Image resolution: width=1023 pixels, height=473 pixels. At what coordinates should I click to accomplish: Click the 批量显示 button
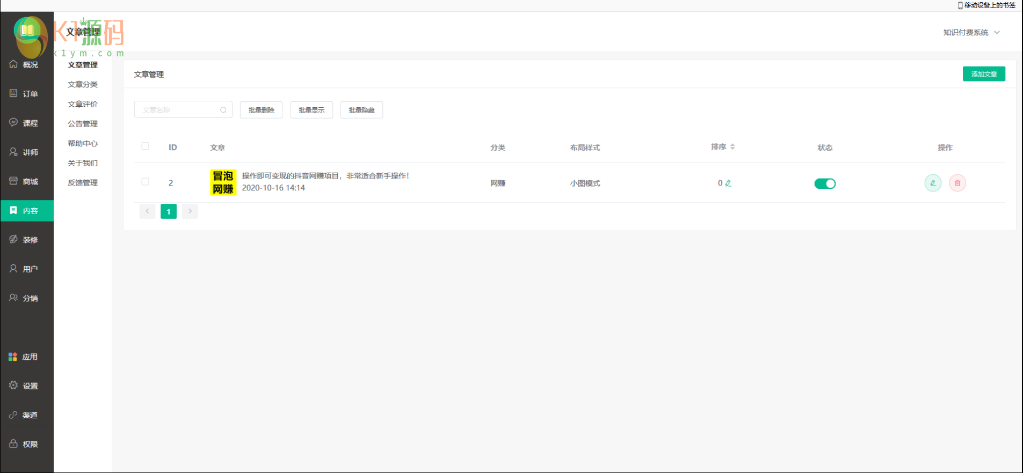311,110
